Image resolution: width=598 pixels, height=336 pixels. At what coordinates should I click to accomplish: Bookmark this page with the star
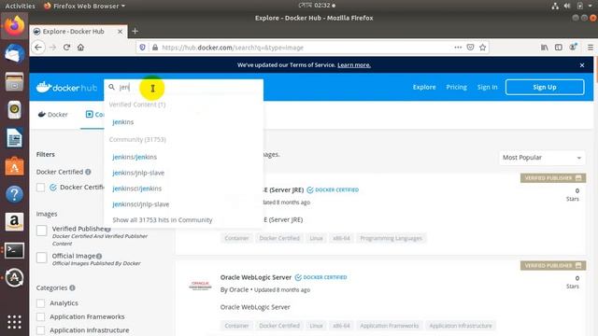point(483,48)
